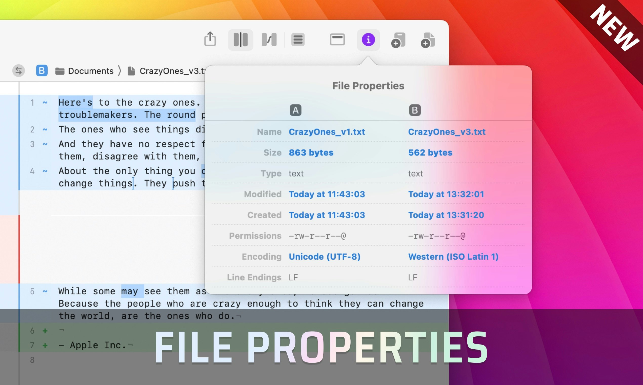Click the Line Endings row label
This screenshot has width=643, height=385.
tap(254, 277)
